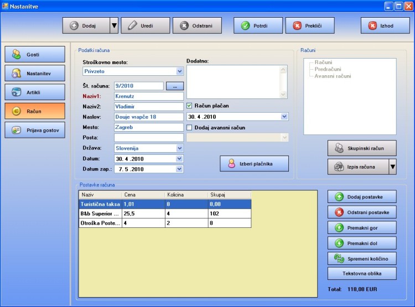The height and width of the screenshot is (307, 415).
Task: Click Odstrani button in top toolbar
Action: tap(197, 26)
